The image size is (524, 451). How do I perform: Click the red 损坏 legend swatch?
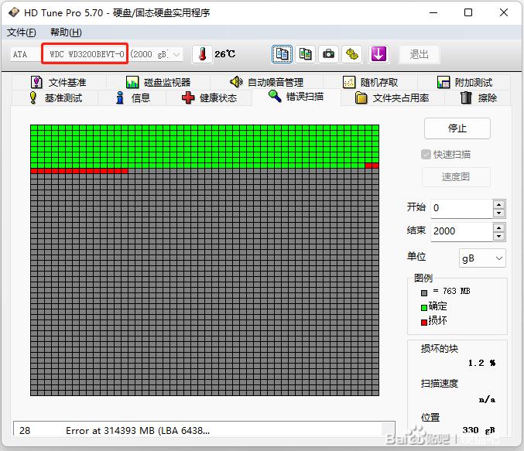(x=424, y=323)
